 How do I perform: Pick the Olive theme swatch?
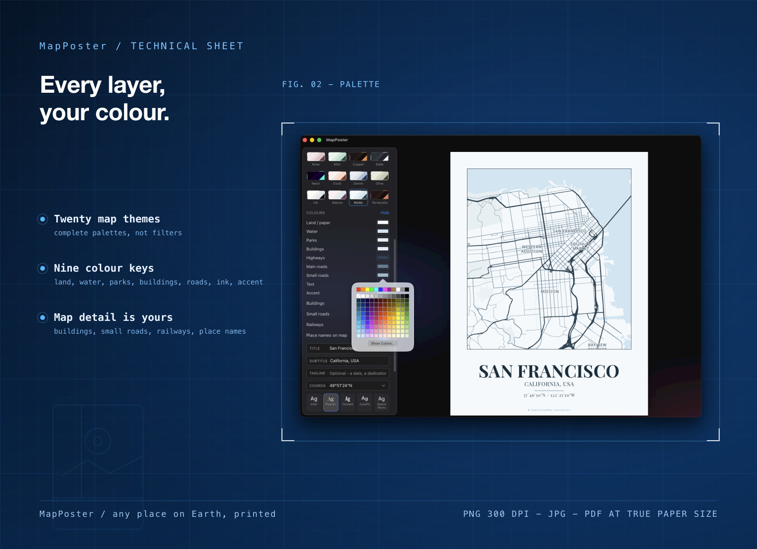(379, 176)
